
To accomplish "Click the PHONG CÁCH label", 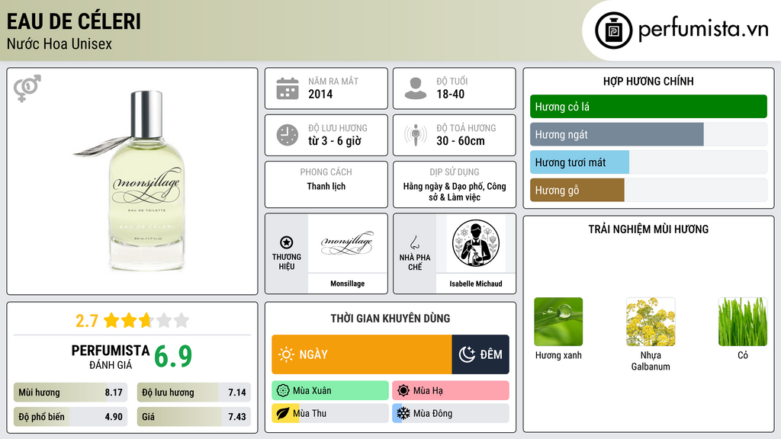I will [326, 171].
